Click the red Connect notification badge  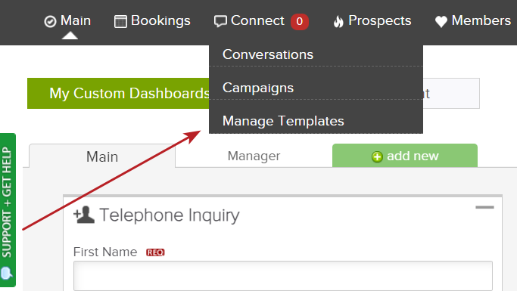[x=300, y=21]
